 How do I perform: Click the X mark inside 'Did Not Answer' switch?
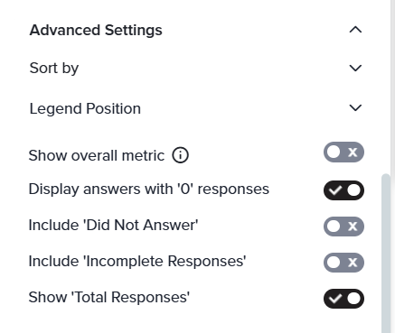pyautogui.click(x=353, y=227)
